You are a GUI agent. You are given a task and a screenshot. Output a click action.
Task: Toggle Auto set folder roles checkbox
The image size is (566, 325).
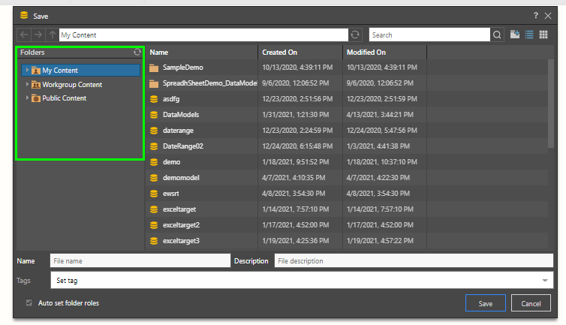29,303
